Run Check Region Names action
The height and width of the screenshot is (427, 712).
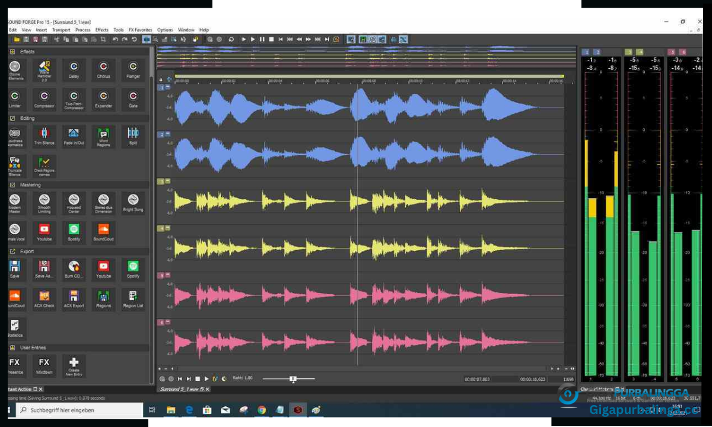pos(44,165)
